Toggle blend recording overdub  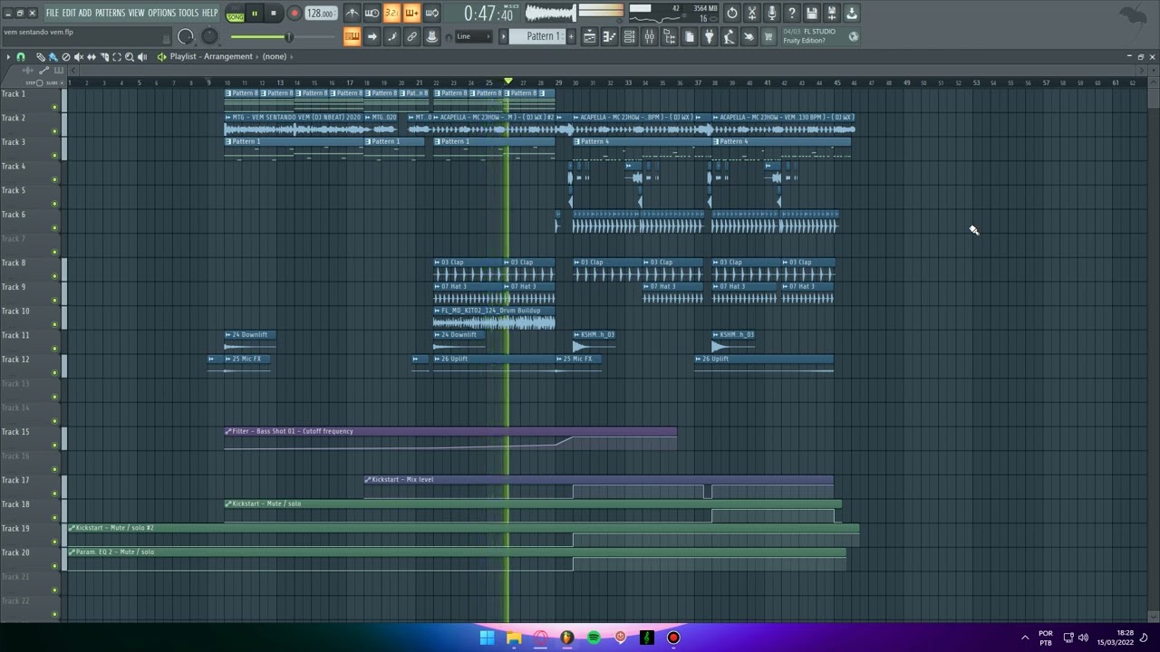[x=412, y=13]
